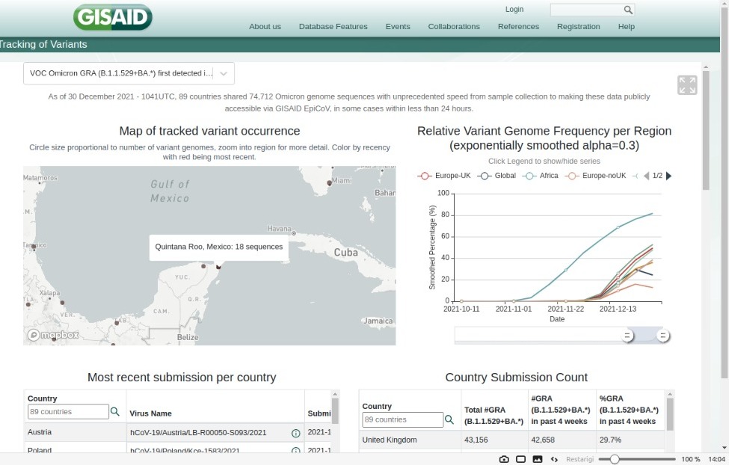
Task: Click the image toggle icon in status bar
Action: (537, 459)
